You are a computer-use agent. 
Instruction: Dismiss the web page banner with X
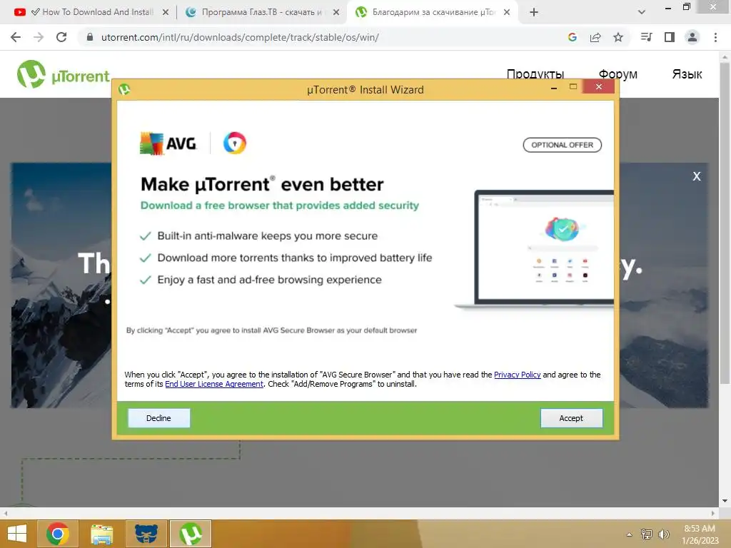pos(697,176)
